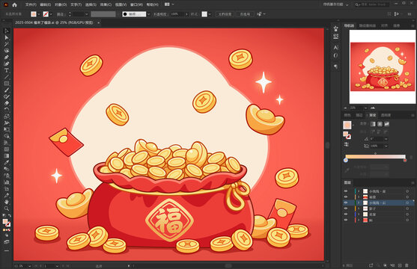Image resolution: width=417 pixels, height=269 pixels.
Task: Select the Magic Wand tool
Action: coord(7,44)
